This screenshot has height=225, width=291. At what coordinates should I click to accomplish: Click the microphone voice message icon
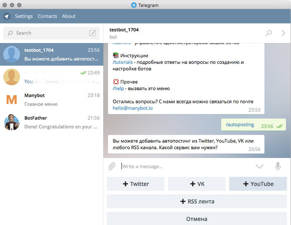[x=278, y=166]
